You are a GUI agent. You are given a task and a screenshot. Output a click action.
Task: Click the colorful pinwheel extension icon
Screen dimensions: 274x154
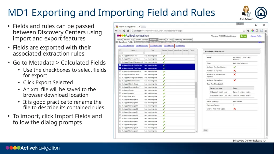pos(253,31)
